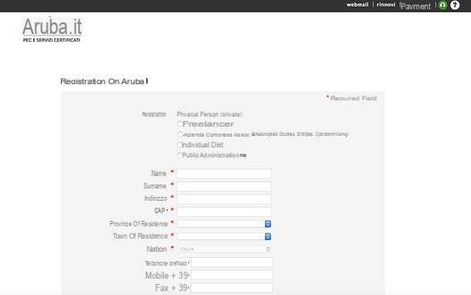Open the question mark help icon
Screen dimensions: 471x295
tap(455, 5)
